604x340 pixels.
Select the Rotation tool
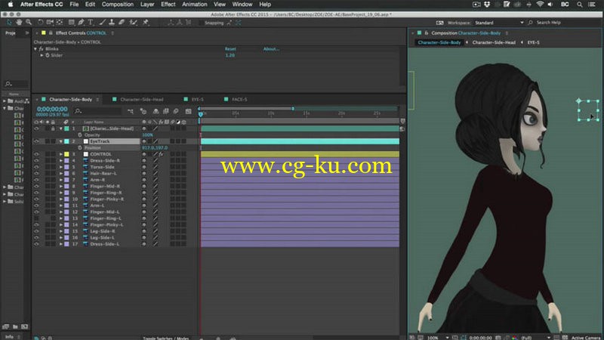(x=41, y=23)
